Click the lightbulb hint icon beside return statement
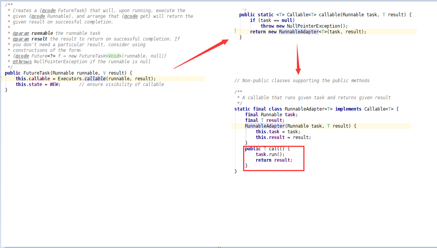Image resolution: width=437 pixels, height=248 pixels. [x=235, y=31]
